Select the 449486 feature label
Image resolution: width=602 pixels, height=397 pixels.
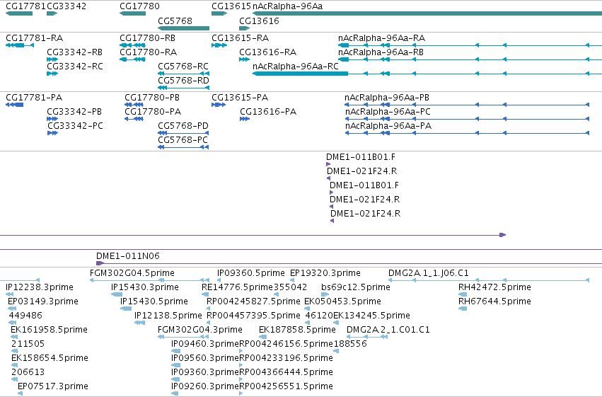point(25,316)
